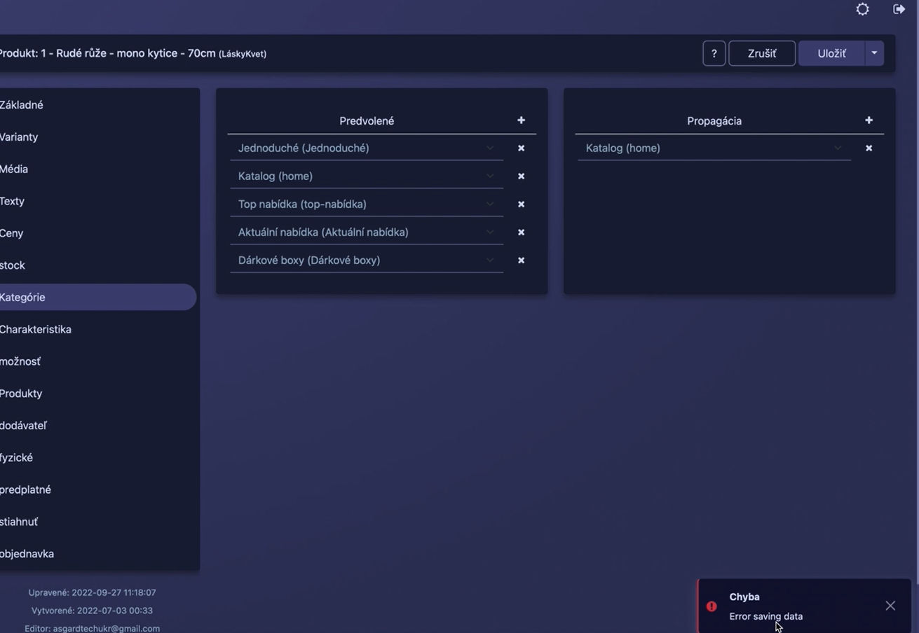Remove the Jednoduché category
The image size is (919, 633).
(x=521, y=148)
